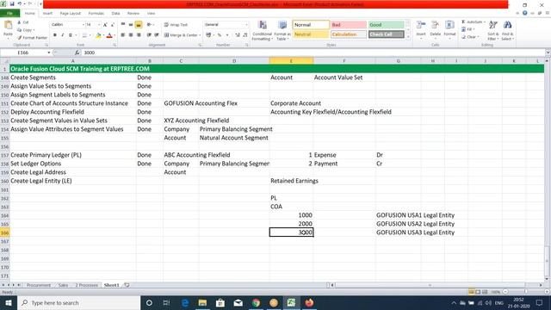551x310 pixels.
Task: Align text to the left in cell
Action: (x=122, y=35)
